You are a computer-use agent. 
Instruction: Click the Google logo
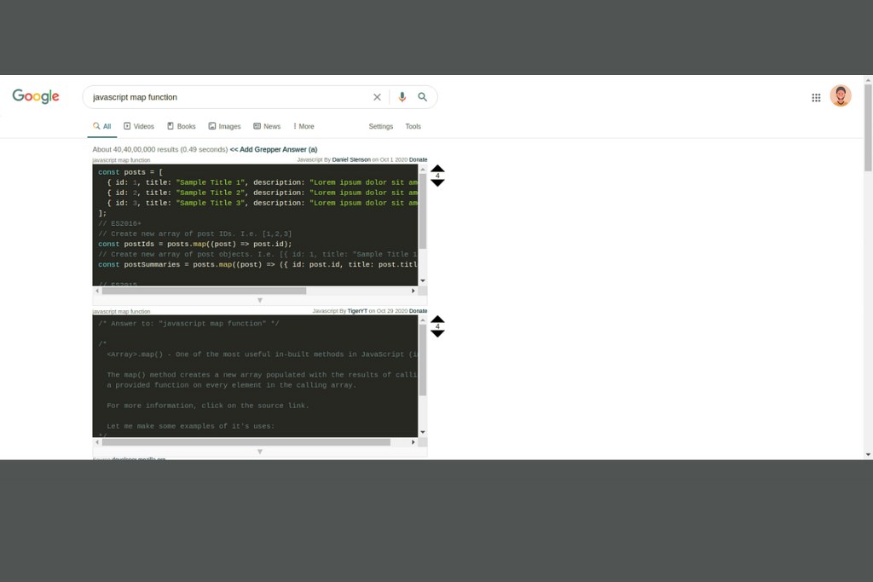coord(36,96)
